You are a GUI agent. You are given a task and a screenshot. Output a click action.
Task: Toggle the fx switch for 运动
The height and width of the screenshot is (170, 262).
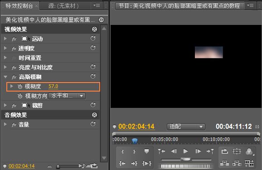pyautogui.click(x=14, y=39)
